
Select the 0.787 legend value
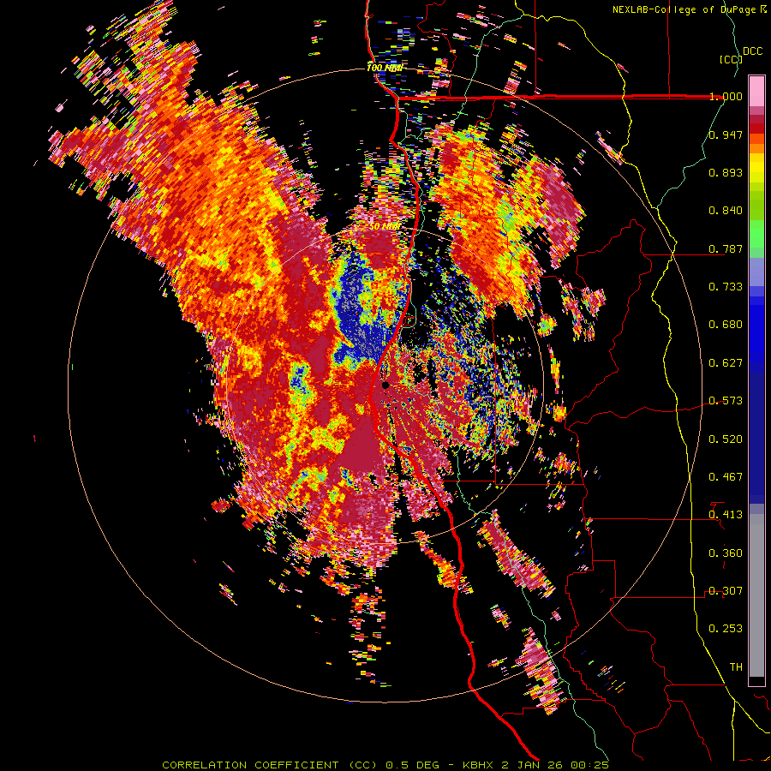point(726,248)
